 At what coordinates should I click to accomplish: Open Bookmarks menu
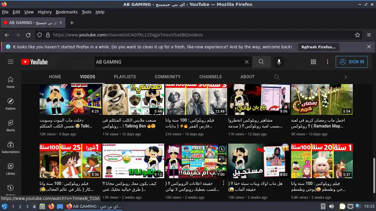[x=67, y=12]
